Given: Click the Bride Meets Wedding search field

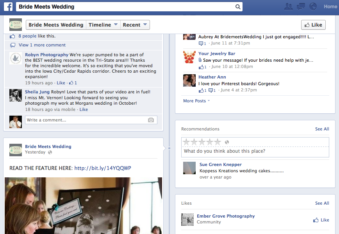Looking at the screenshot, I should [x=129, y=7].
